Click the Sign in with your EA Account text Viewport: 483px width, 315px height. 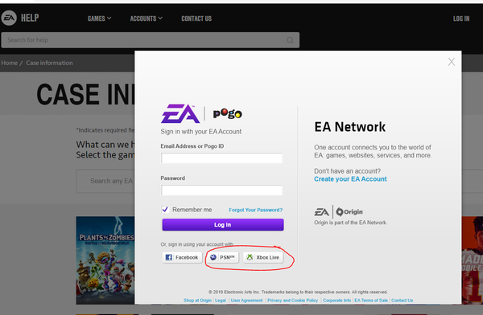pos(200,132)
